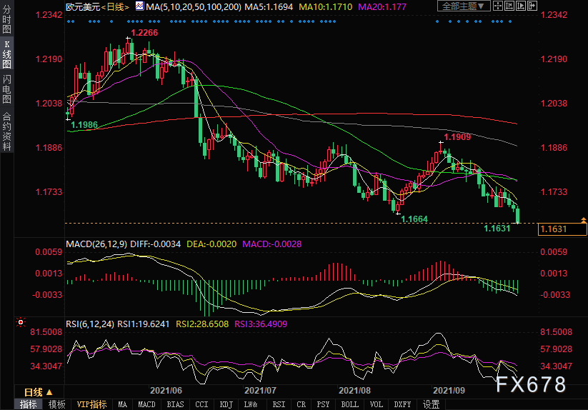The height and width of the screenshot is (410, 588).
Task: Open the 合约资料 contract info tab
Action: tap(6, 131)
